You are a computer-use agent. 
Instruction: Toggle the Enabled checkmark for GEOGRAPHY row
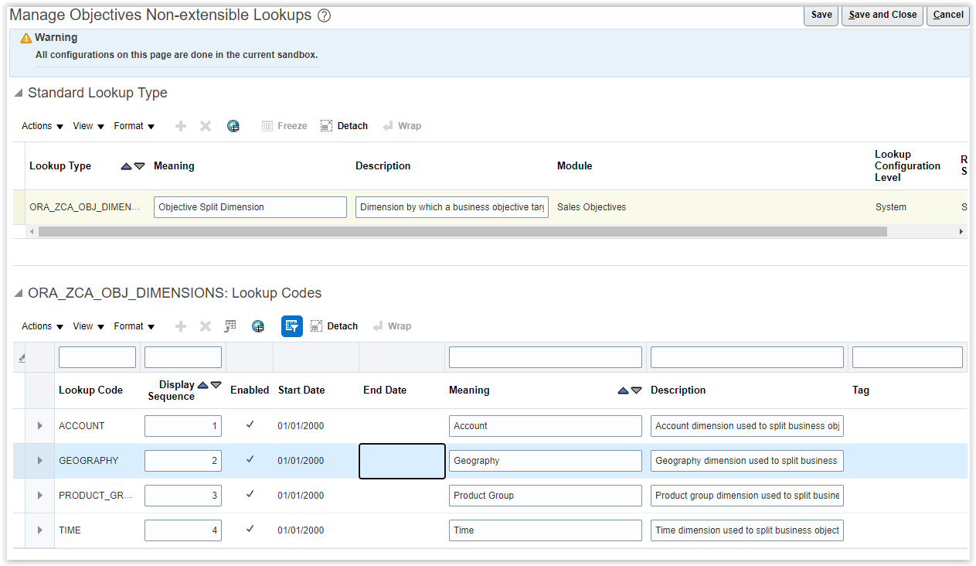coord(249,460)
